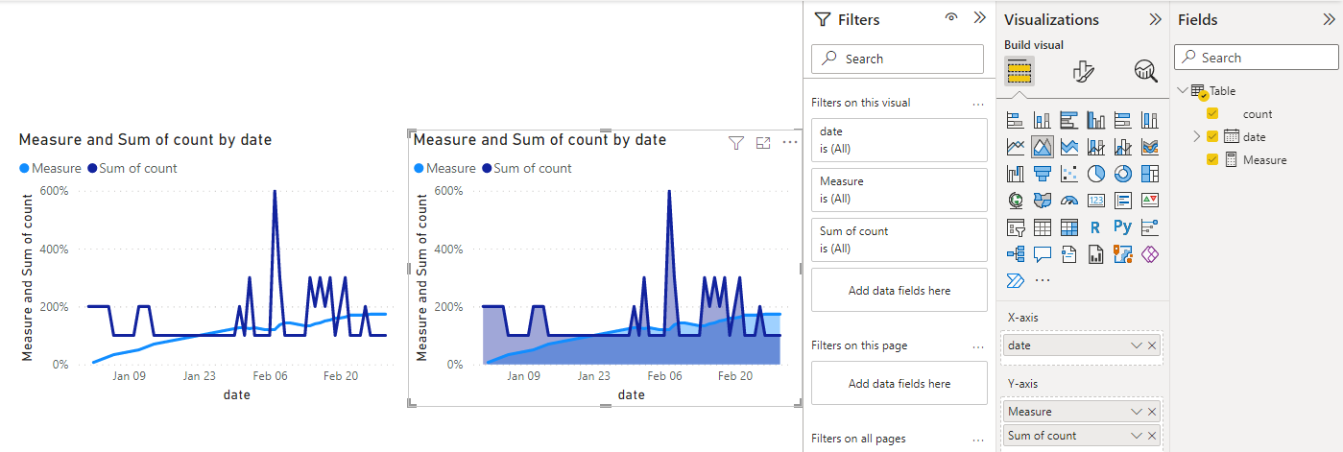This screenshot has height=452, width=1343.
Task: Remove Sum of count from Y-axis well
Action: [x=1152, y=436]
